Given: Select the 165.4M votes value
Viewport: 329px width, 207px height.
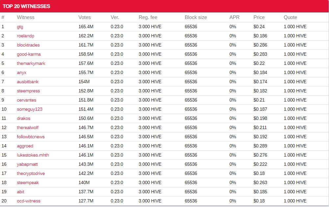Looking at the screenshot, I should [86, 27].
